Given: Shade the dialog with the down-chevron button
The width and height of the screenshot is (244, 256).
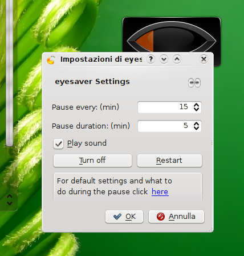Looking at the screenshot, I should (x=164, y=59).
